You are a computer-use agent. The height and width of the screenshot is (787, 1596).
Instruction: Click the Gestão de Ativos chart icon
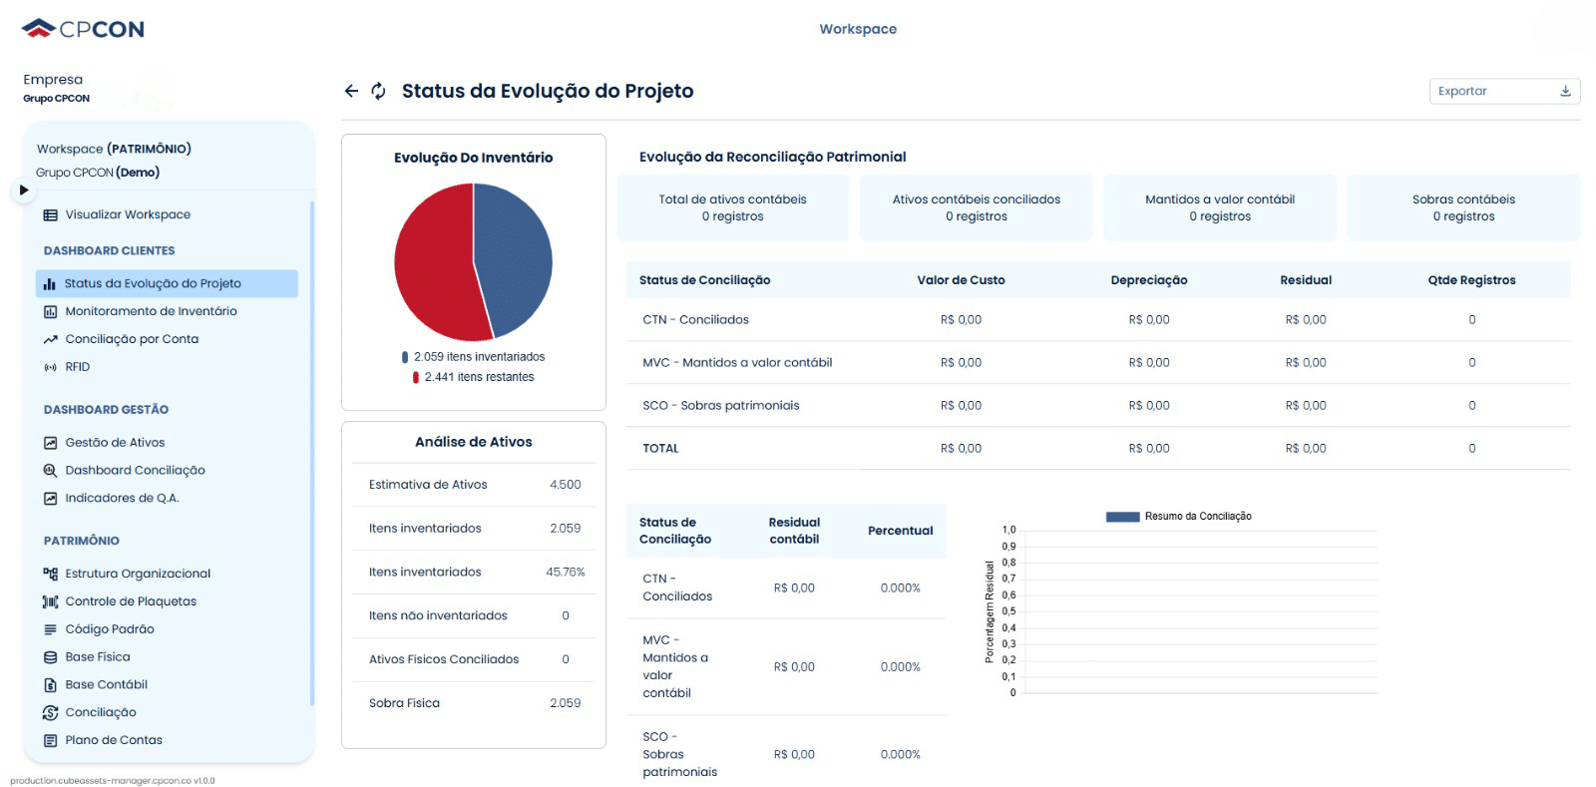tap(50, 443)
